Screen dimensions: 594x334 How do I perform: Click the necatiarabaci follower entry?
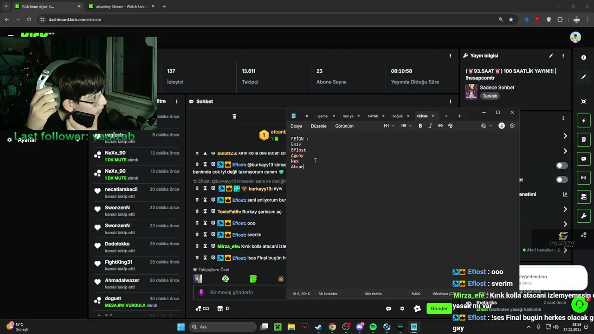click(x=136, y=192)
